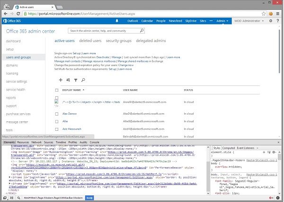Add a new user with the plus icon

point(61,80)
